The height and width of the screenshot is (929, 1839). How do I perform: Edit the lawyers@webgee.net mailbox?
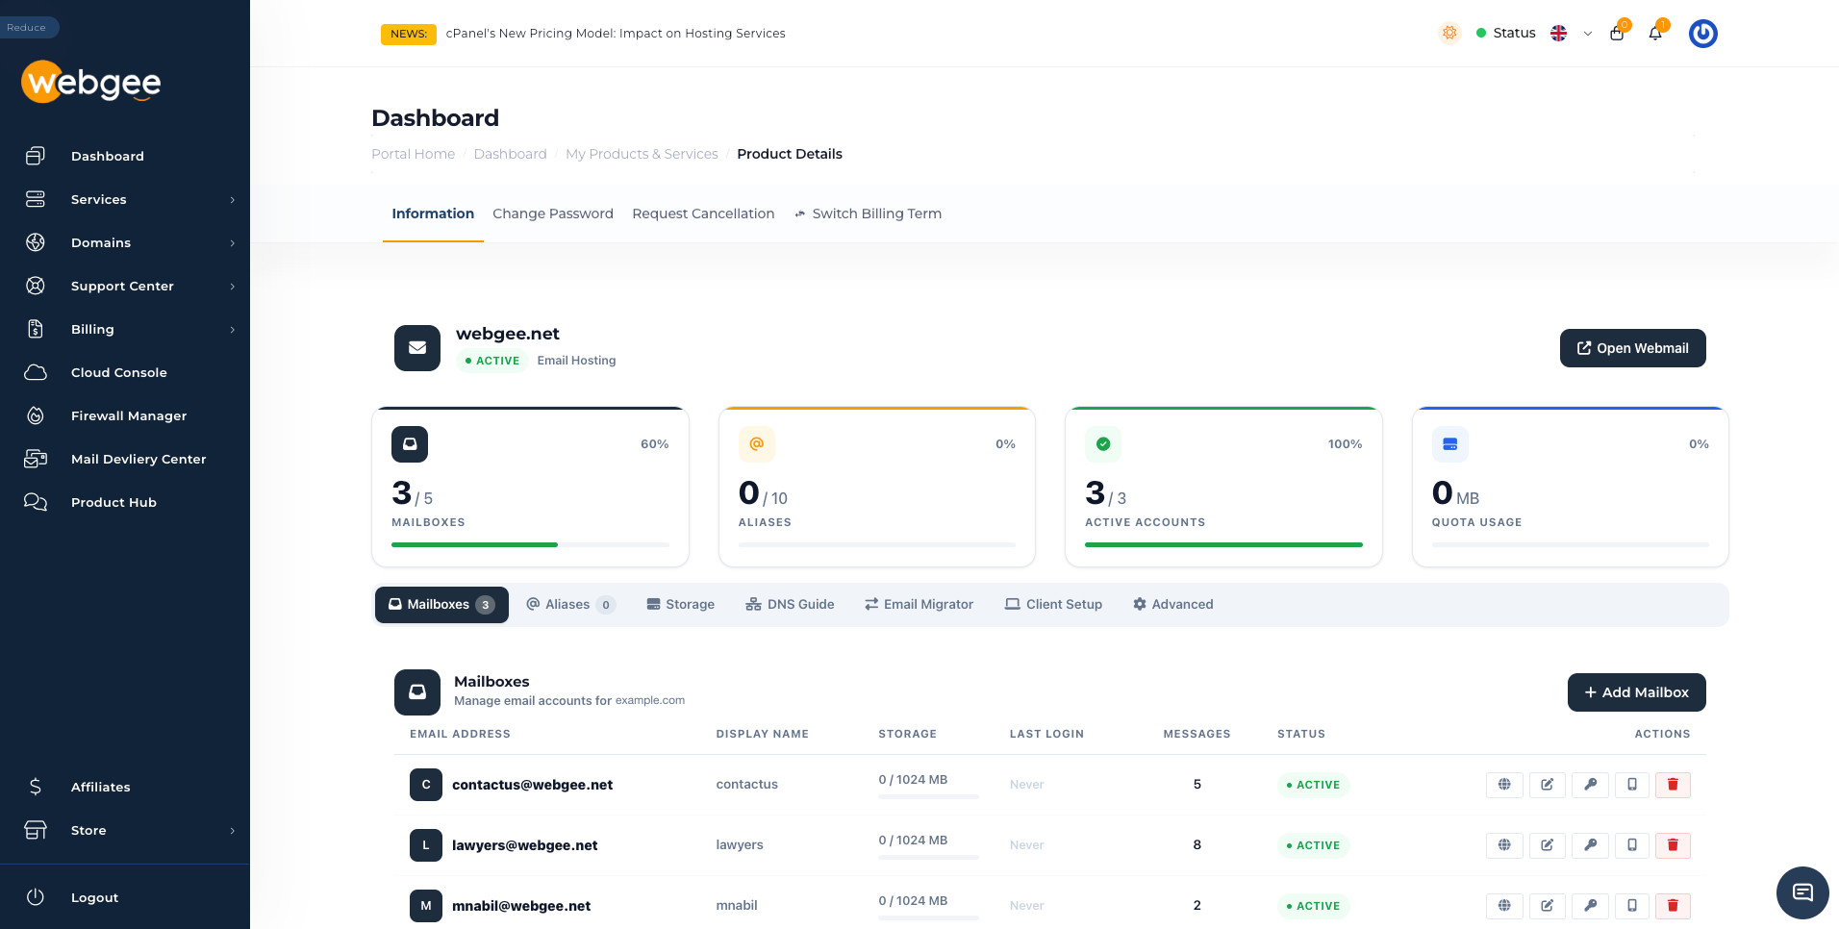tap(1547, 845)
